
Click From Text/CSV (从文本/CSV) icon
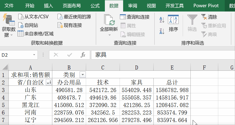[21, 17]
